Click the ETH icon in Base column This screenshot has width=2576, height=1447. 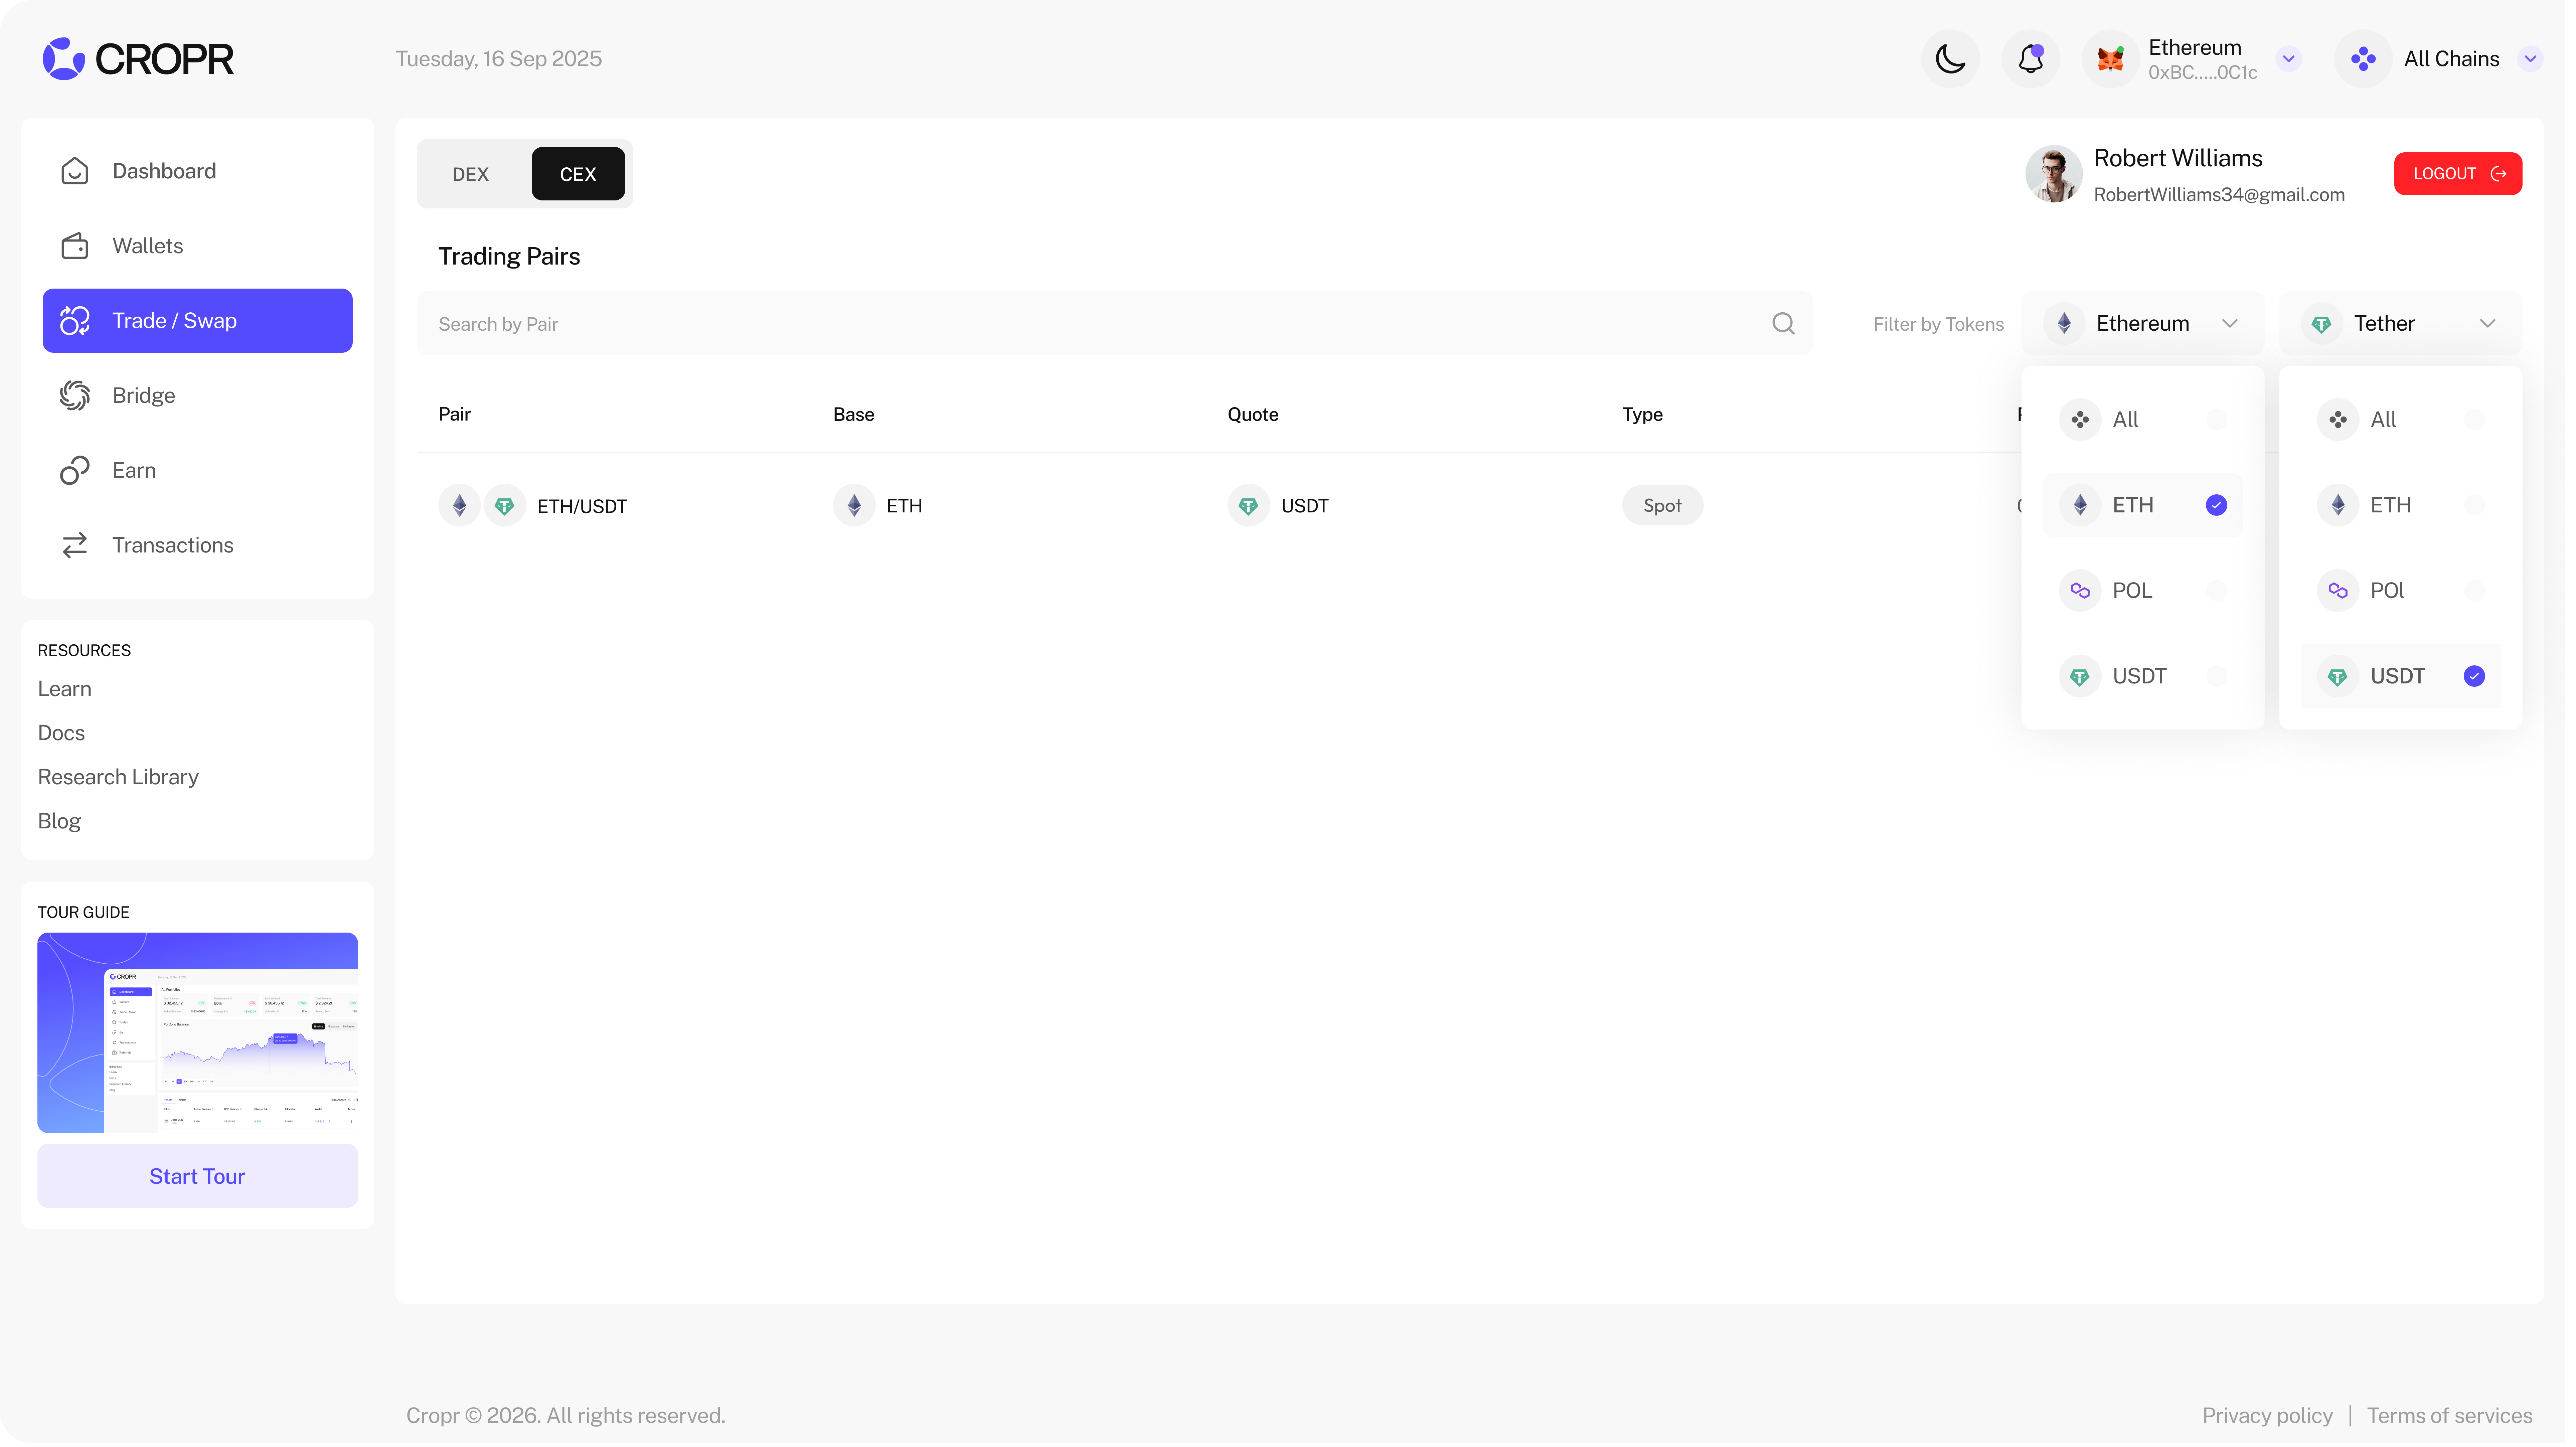[857, 507]
